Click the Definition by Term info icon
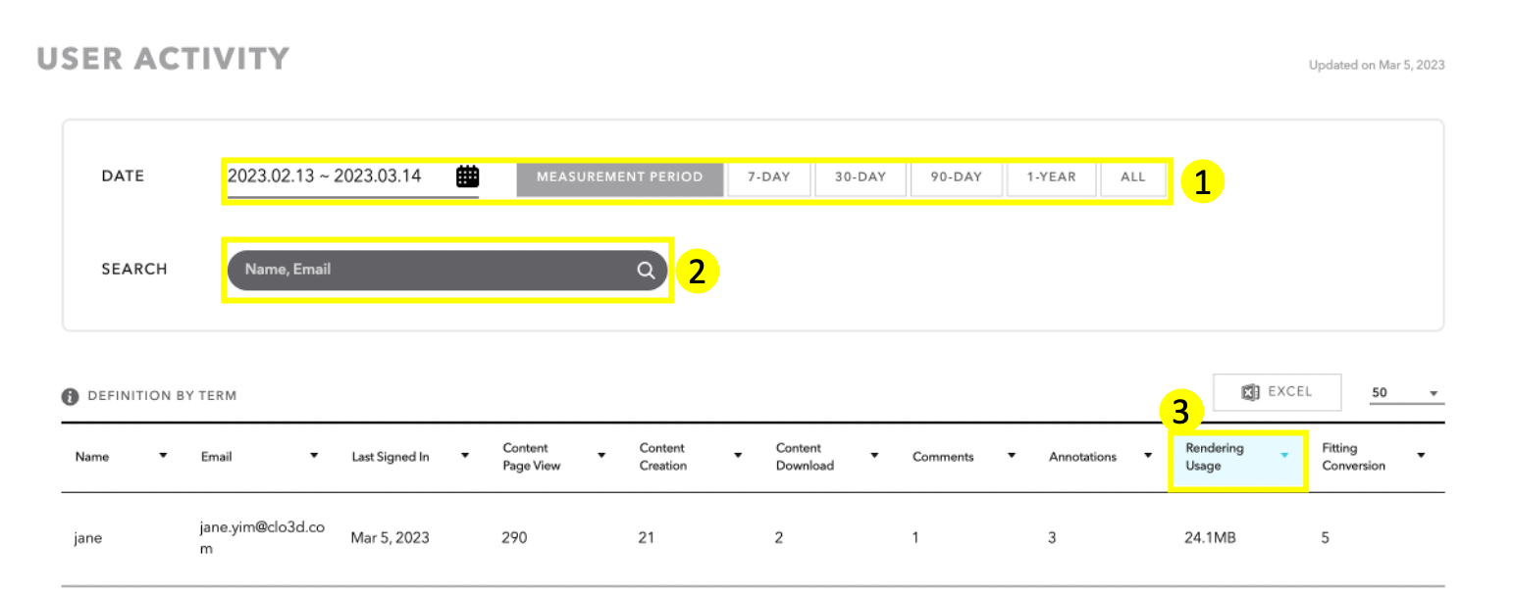This screenshot has width=1514, height=600. (70, 397)
